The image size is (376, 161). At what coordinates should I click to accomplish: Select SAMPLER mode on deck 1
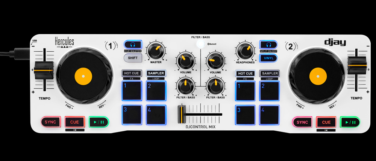point(156,73)
